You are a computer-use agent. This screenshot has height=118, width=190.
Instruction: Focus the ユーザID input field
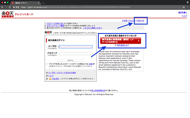tap(76, 47)
